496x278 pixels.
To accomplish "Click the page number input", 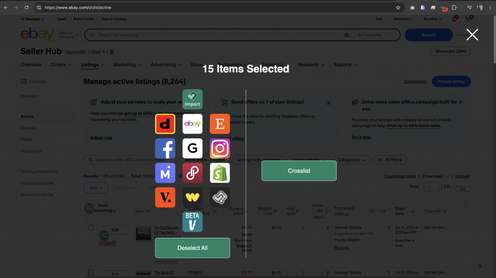I will point(431,187).
